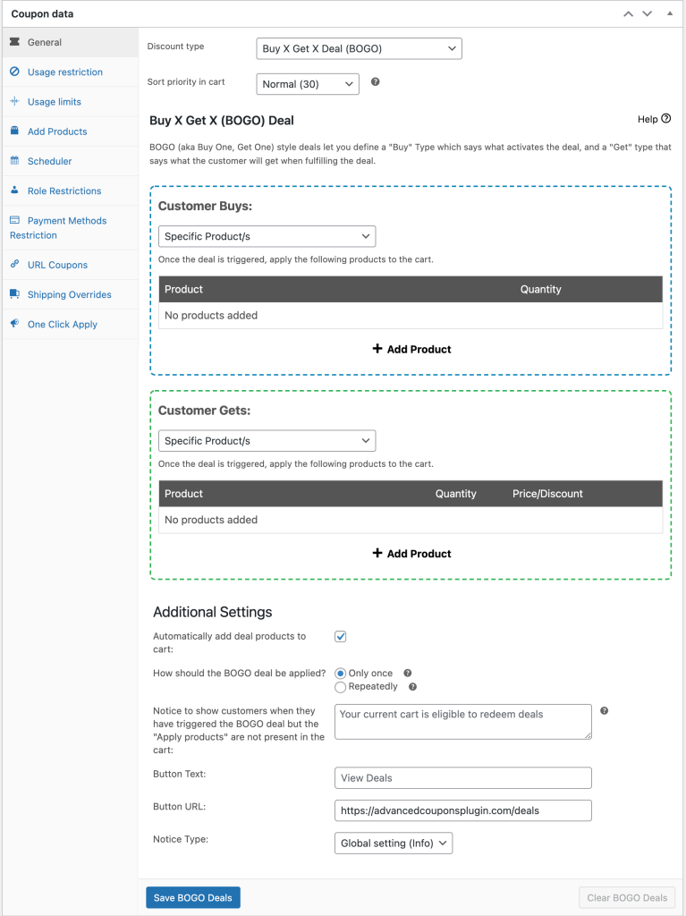Uncheck automatically add deal products to cart
Screen dimensions: 686x916
[x=340, y=636]
